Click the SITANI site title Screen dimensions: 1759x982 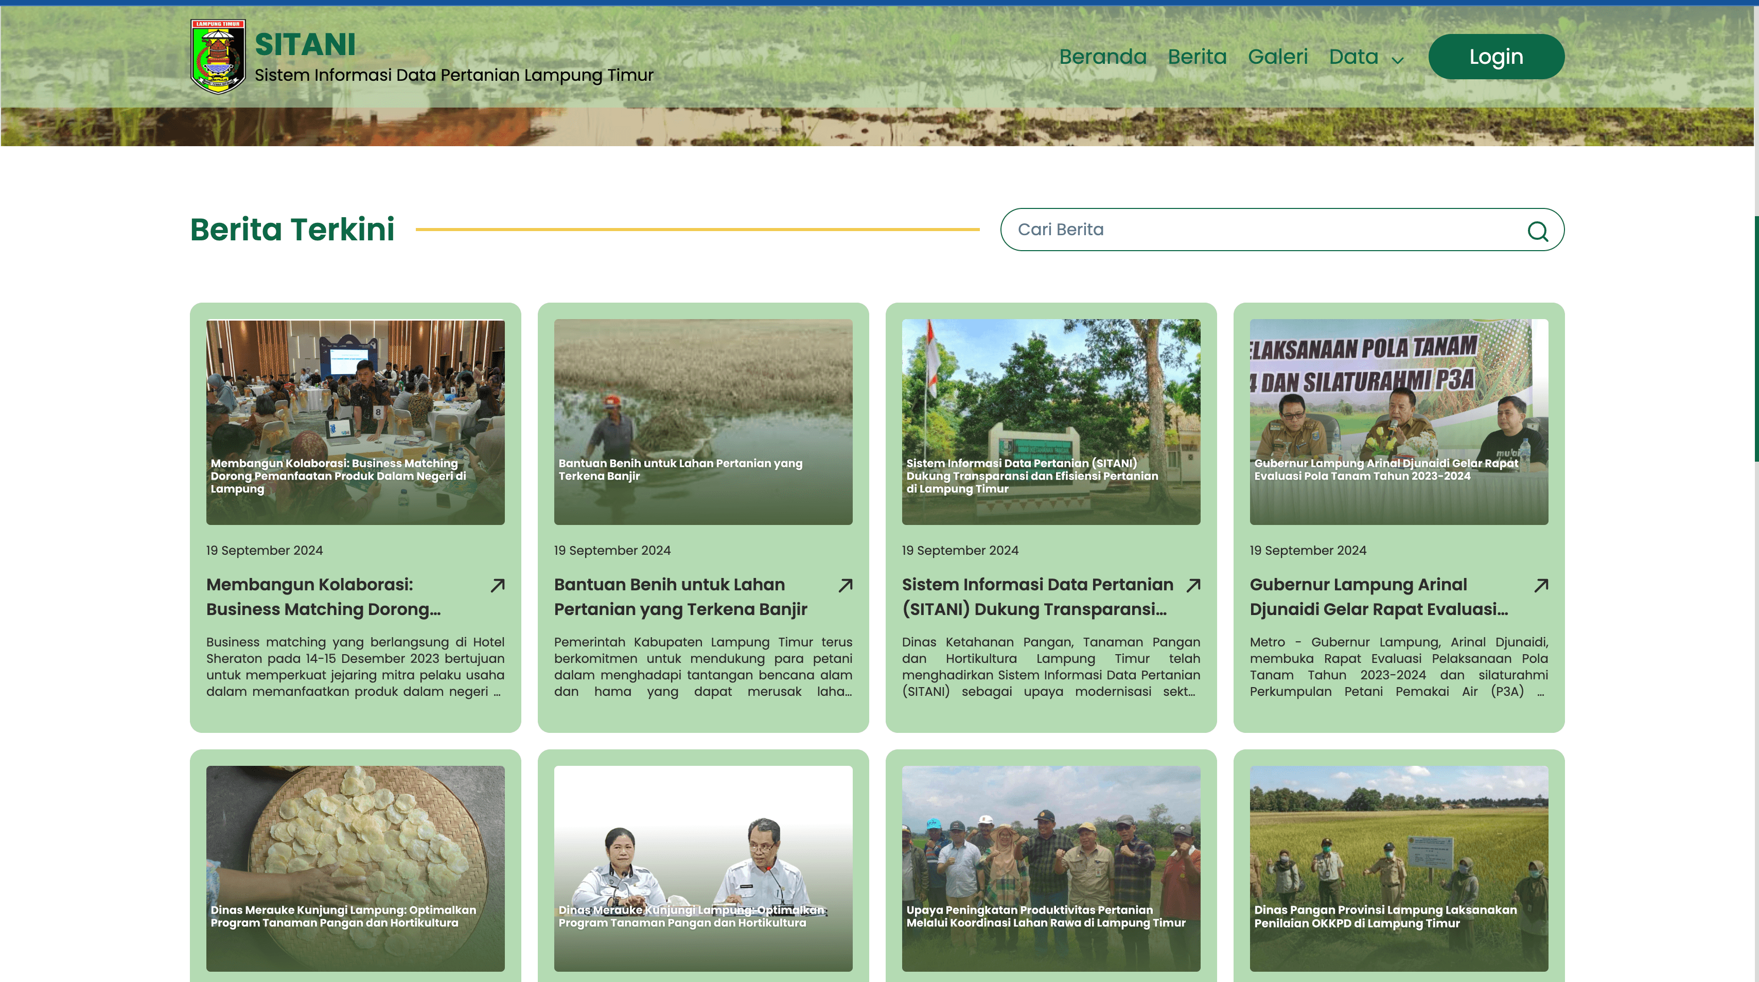305,45
